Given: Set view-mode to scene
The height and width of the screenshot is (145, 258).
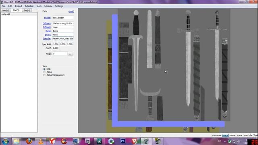Looking at the screenshot, I should click(x=239, y=135).
